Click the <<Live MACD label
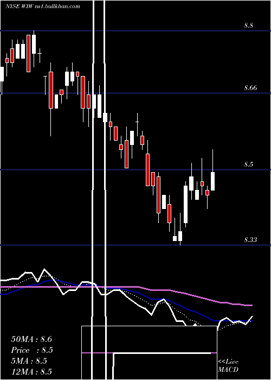This screenshot has width=271, height=380. click(228, 365)
